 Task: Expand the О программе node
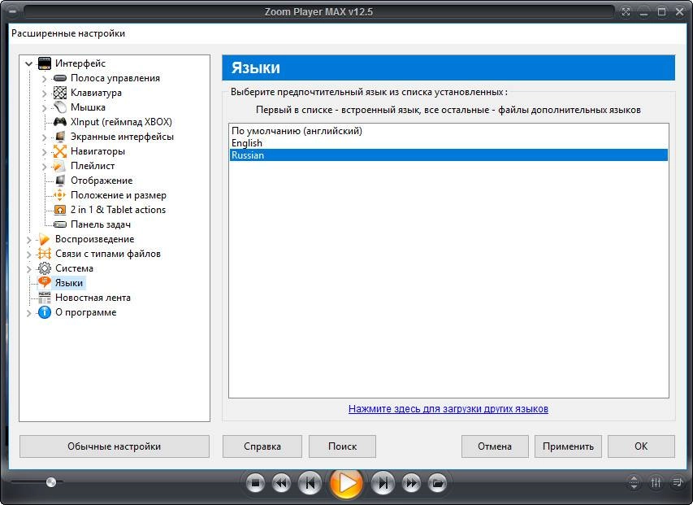tap(29, 313)
